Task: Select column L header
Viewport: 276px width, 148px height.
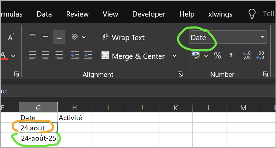Action: 210,107
